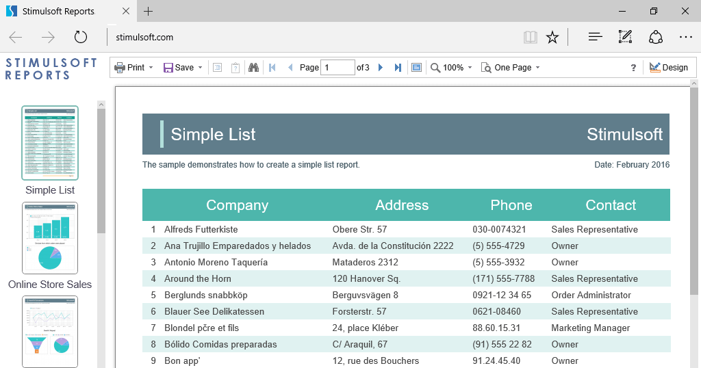Click Antonio Moreno Taquería row
This screenshot has width=701, height=368.
point(407,262)
